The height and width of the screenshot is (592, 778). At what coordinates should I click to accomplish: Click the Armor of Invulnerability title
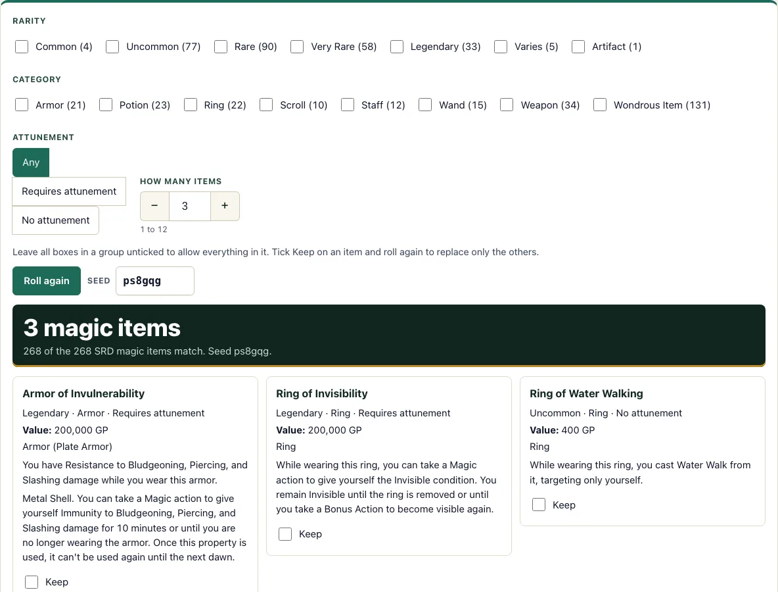(x=83, y=394)
